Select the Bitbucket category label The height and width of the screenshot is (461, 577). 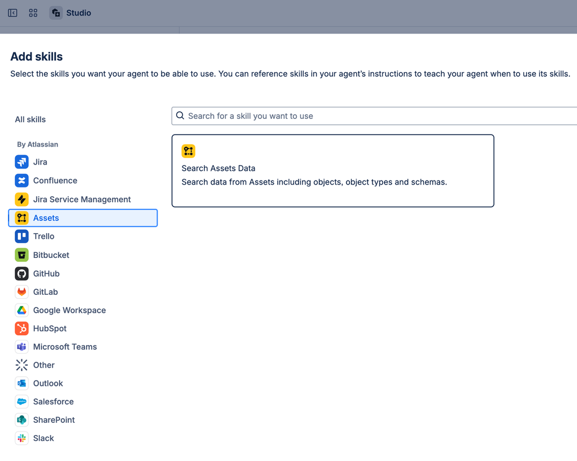[51, 255]
